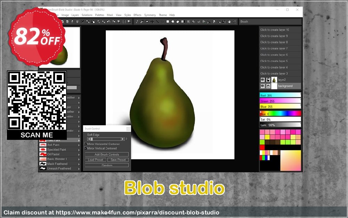
Task: Expand the Speckled Paint submenu arrow
Action: [79, 150]
